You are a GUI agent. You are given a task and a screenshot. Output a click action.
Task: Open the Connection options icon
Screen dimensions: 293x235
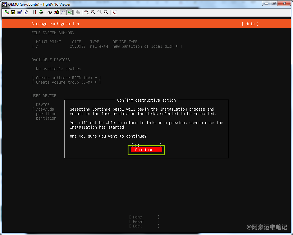point(19,12)
